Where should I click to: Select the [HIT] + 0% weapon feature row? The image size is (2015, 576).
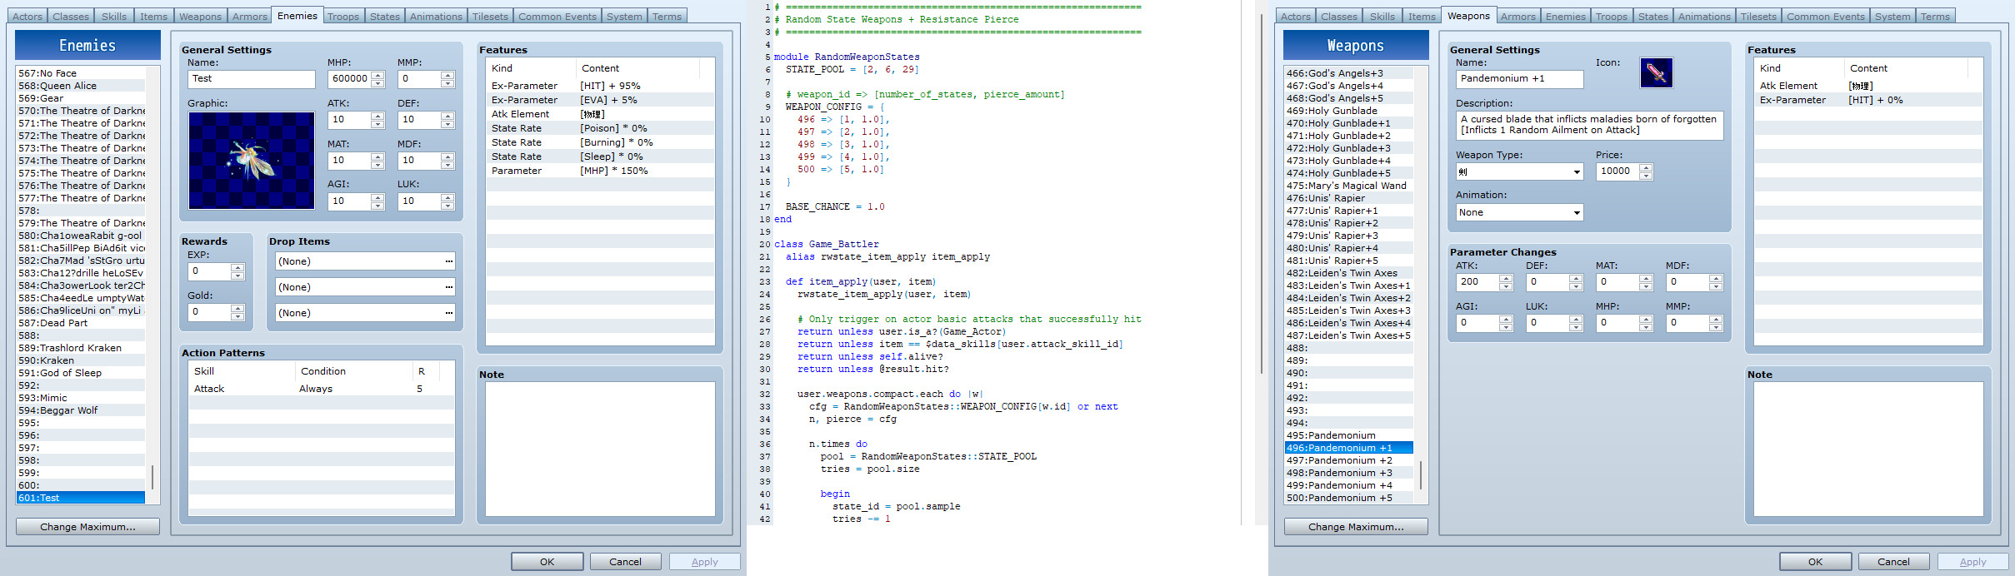coord(1868,100)
